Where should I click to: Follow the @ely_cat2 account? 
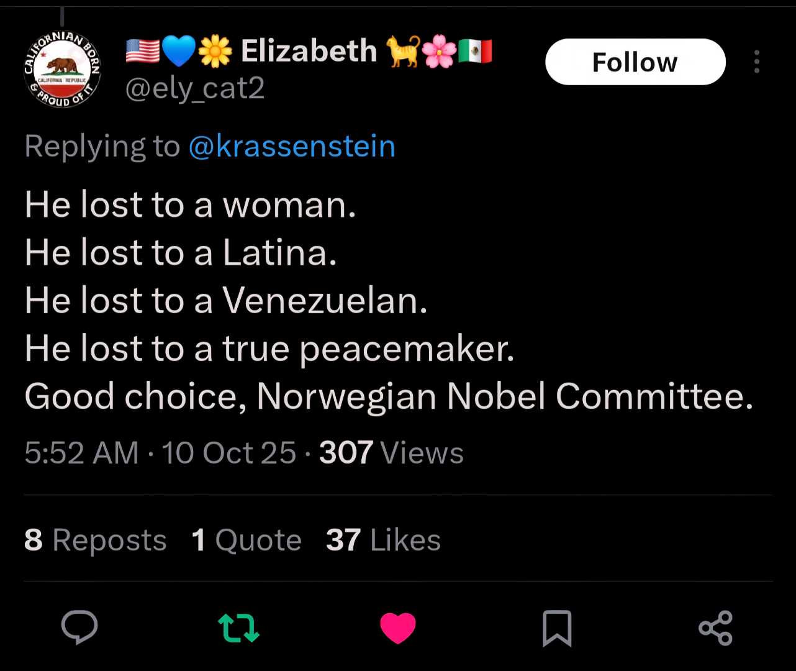tap(635, 62)
